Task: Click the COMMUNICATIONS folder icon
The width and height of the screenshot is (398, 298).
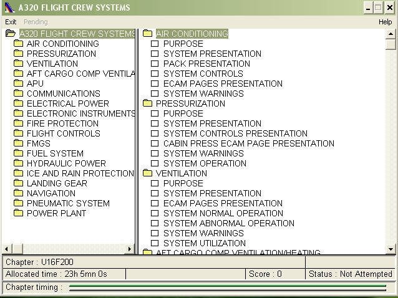Action: click(18, 93)
